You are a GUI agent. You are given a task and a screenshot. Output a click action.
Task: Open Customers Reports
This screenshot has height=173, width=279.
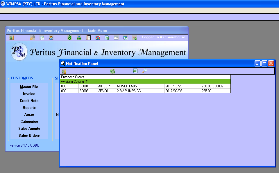(x=29, y=108)
